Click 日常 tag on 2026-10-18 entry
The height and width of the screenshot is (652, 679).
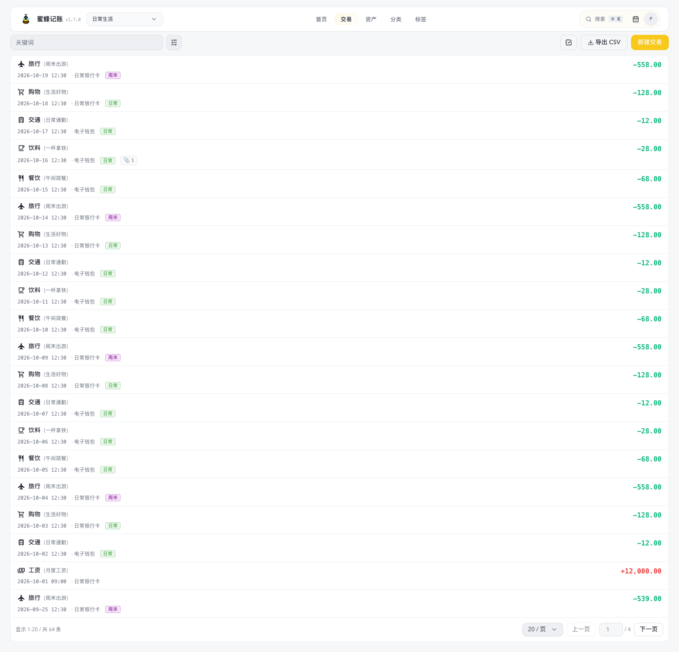click(x=113, y=103)
